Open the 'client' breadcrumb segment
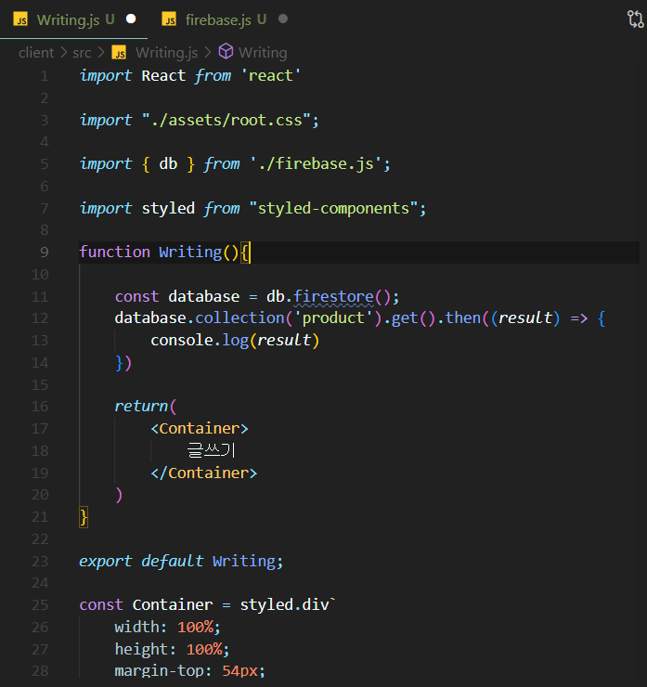This screenshot has height=687, width=647. point(36,53)
